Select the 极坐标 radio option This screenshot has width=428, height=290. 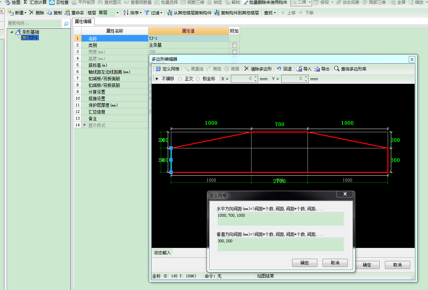coord(206,79)
